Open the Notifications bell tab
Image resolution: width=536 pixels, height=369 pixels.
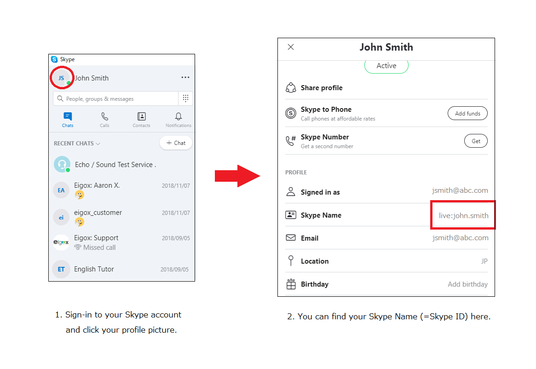tap(179, 120)
